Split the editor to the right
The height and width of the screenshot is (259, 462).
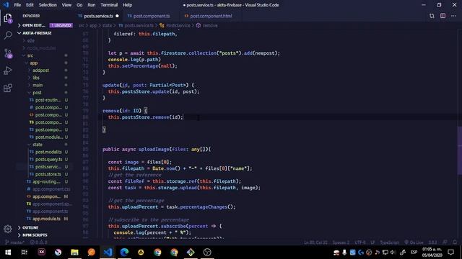pos(443,16)
